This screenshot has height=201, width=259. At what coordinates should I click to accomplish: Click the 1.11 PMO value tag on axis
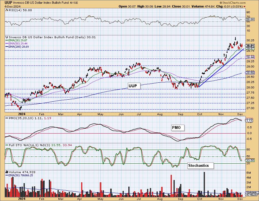[x=249, y=121]
